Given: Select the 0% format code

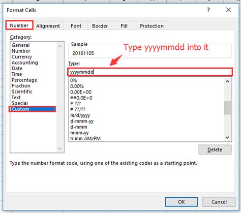Looking at the screenshot, I should pyautogui.click(x=74, y=80).
